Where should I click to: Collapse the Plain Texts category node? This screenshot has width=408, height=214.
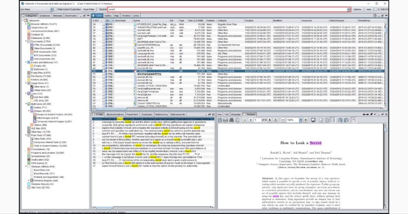(x=26, y=135)
